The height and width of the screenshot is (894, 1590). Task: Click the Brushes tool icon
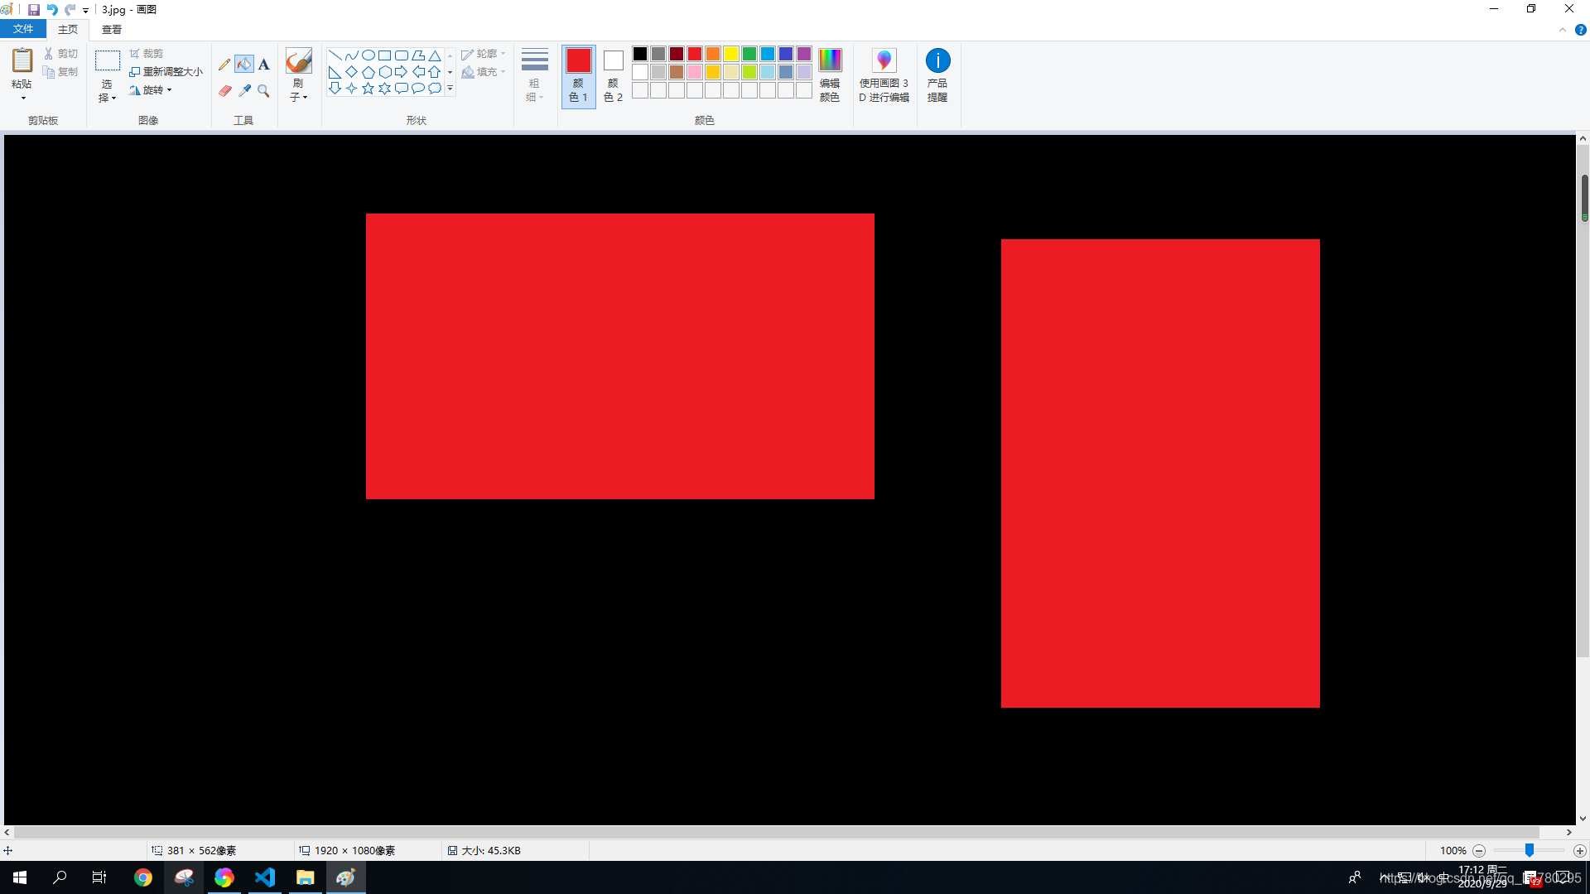[x=298, y=61]
